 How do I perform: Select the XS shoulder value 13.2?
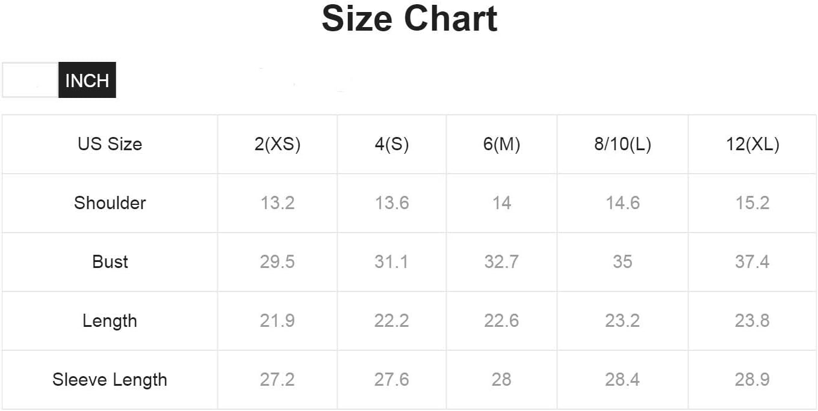(277, 203)
